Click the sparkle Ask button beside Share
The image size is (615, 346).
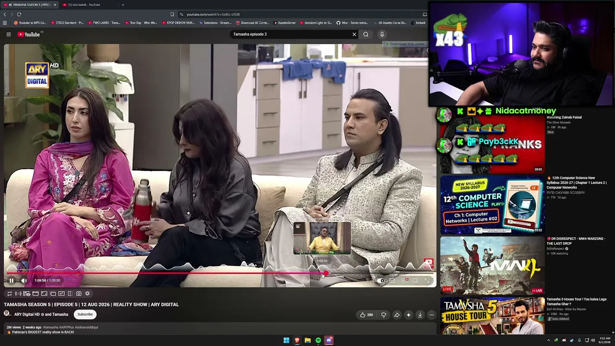click(x=408, y=315)
